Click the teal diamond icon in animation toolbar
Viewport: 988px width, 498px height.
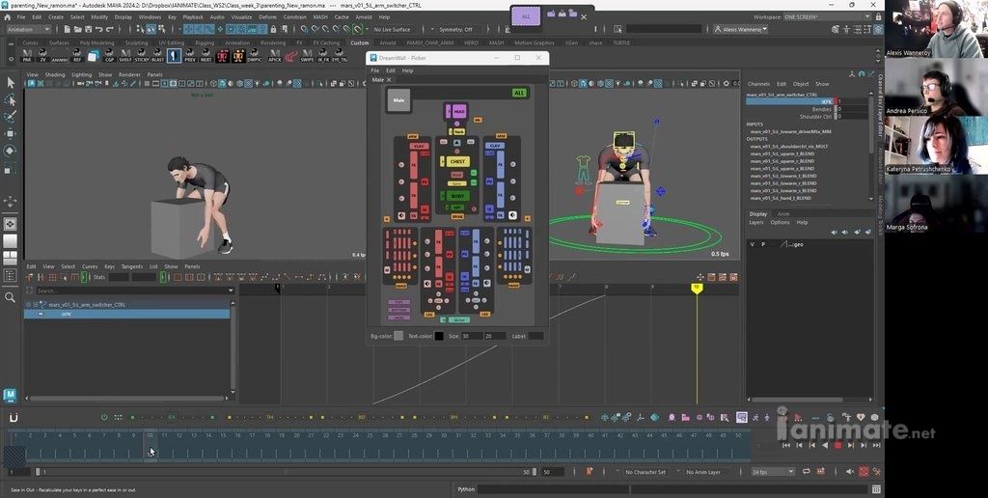point(655,417)
